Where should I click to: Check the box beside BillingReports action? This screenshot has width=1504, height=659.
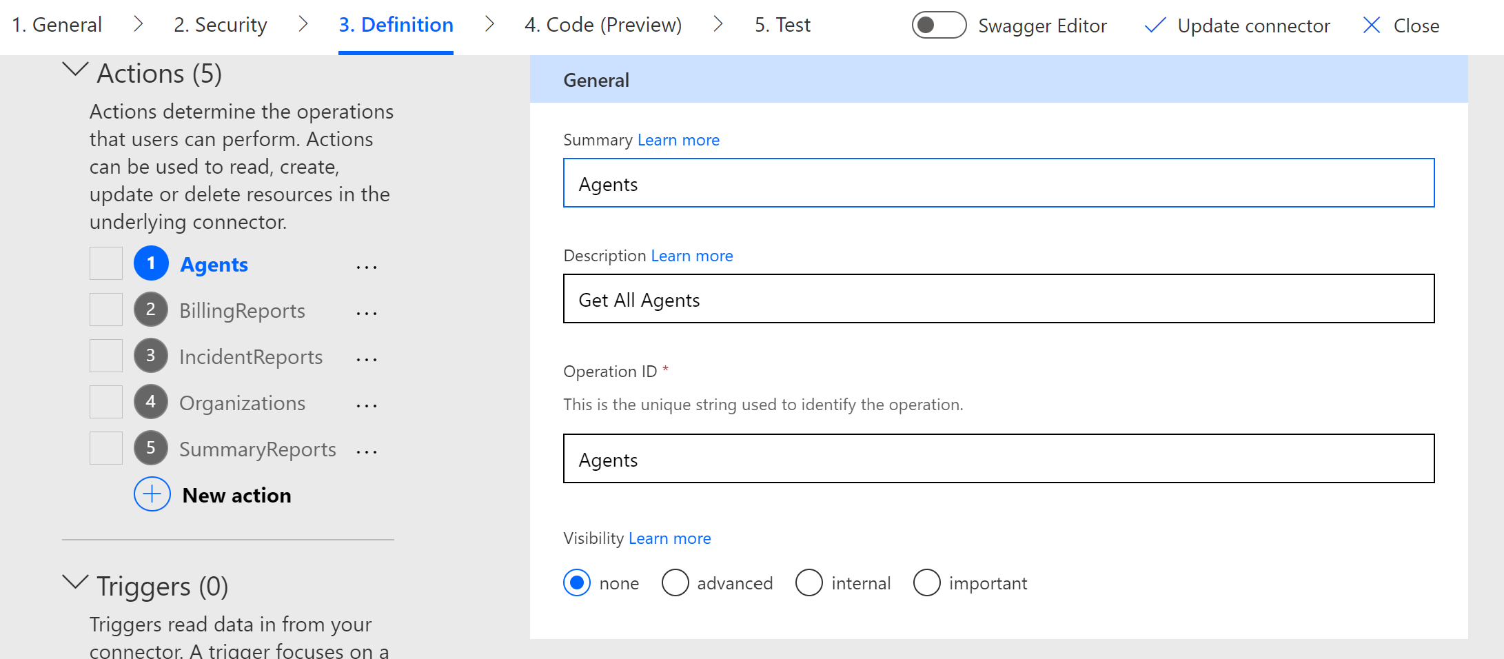pyautogui.click(x=106, y=310)
